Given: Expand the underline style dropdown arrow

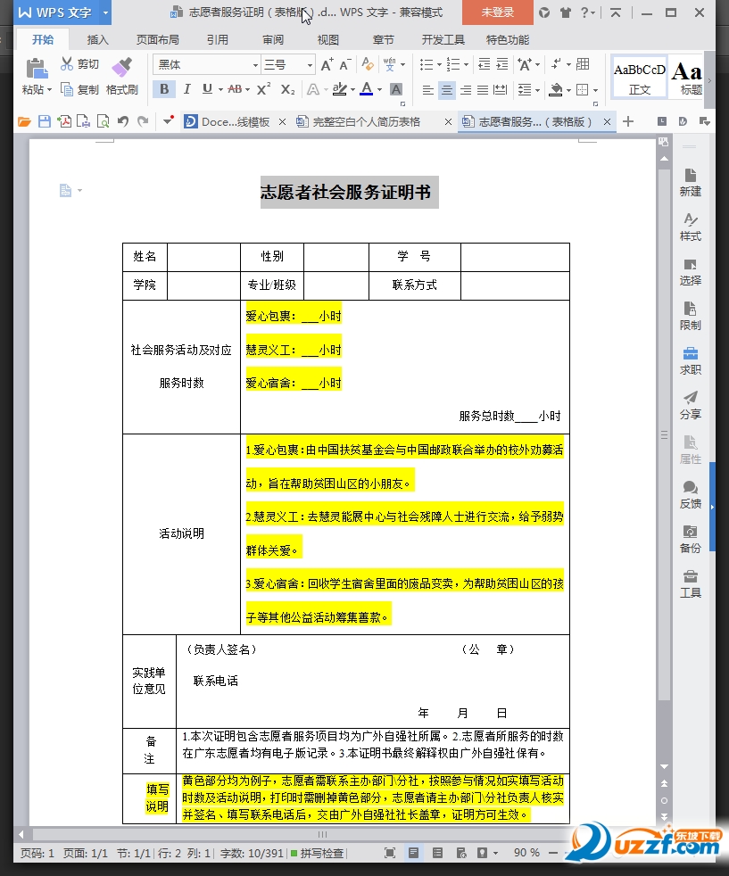Looking at the screenshot, I should point(220,89).
